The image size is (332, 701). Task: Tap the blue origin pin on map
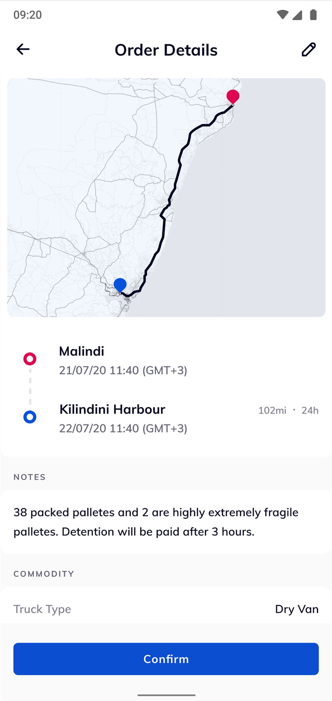coord(120,284)
